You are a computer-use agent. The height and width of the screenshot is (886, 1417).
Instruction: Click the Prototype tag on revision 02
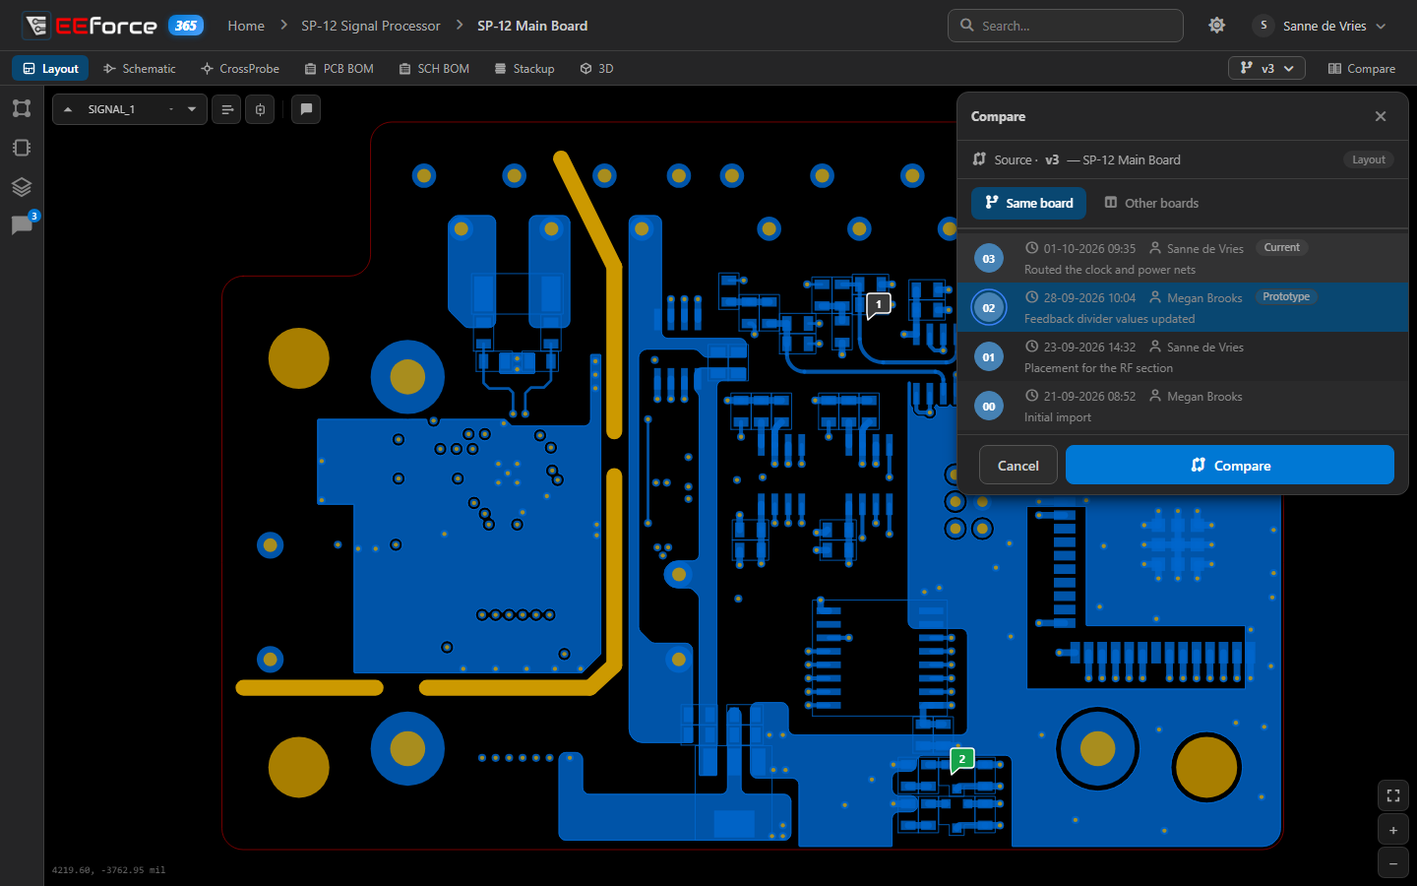[1286, 297]
